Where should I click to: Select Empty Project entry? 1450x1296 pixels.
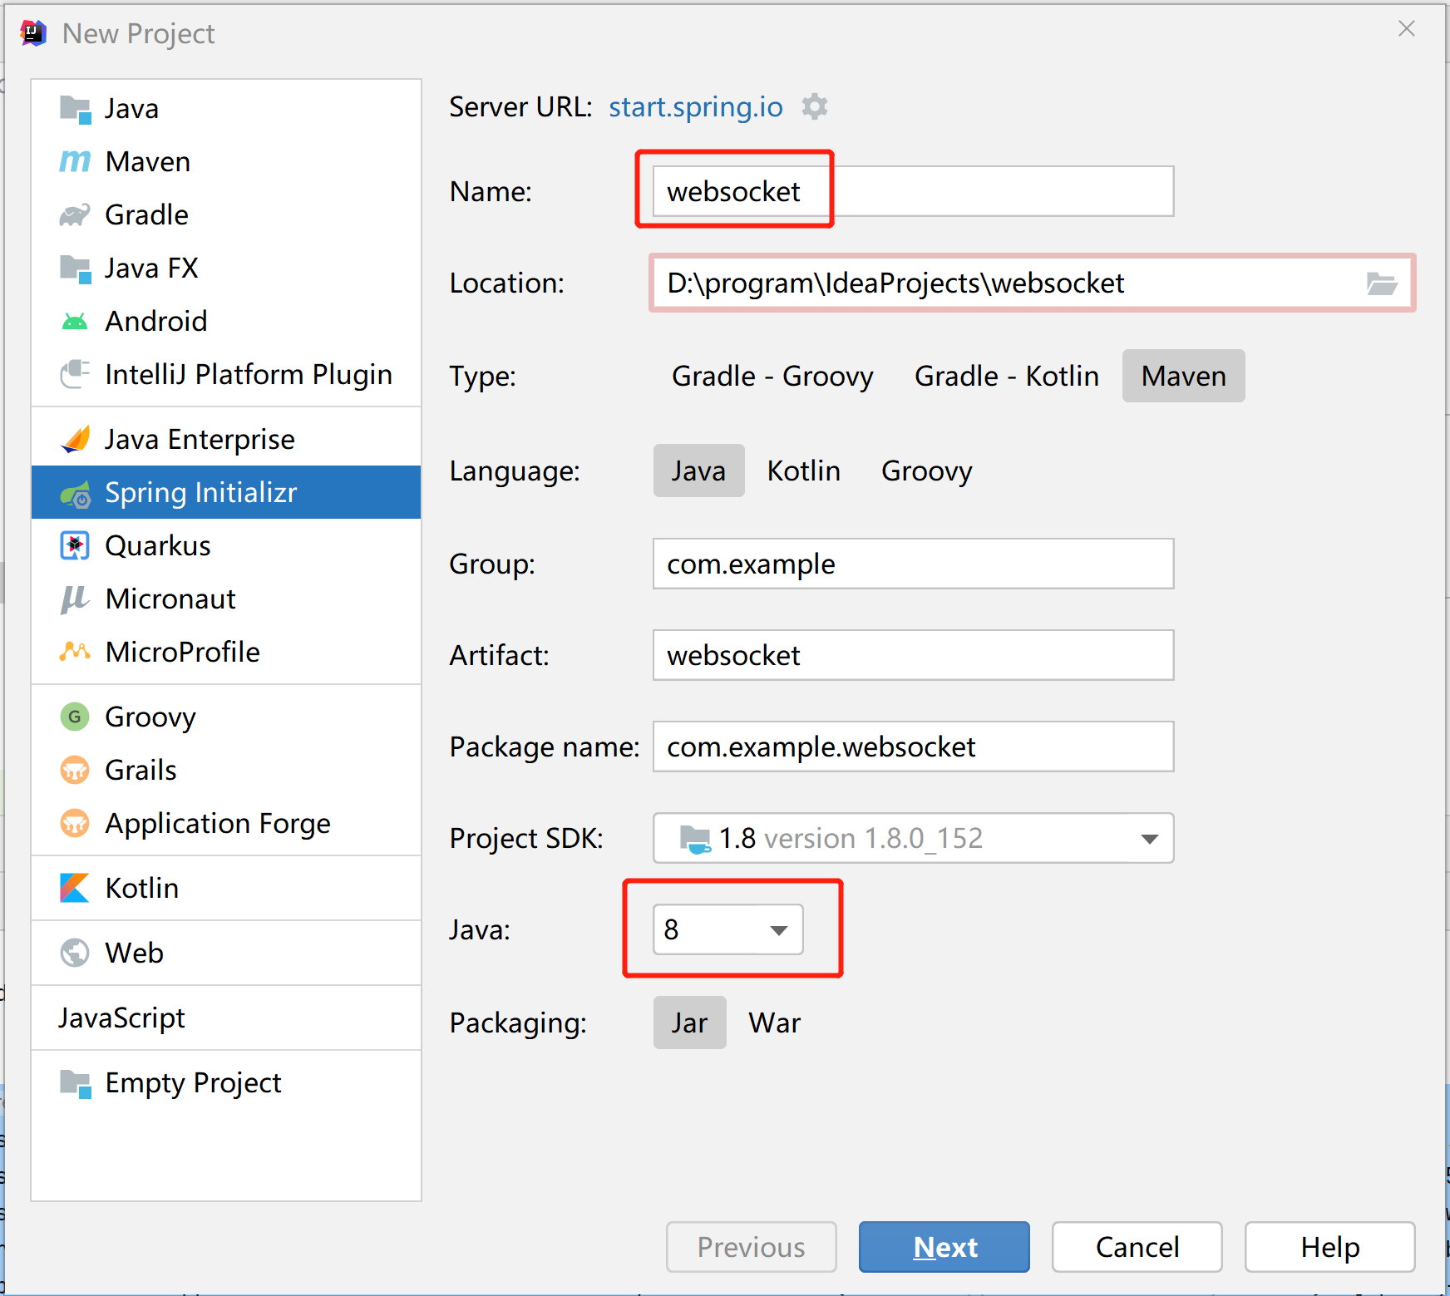(226, 1082)
